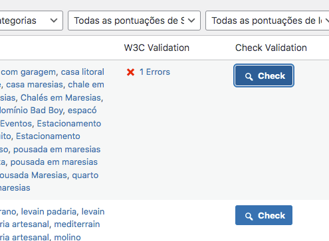Open the '1 Errors' validation link

[155, 72]
